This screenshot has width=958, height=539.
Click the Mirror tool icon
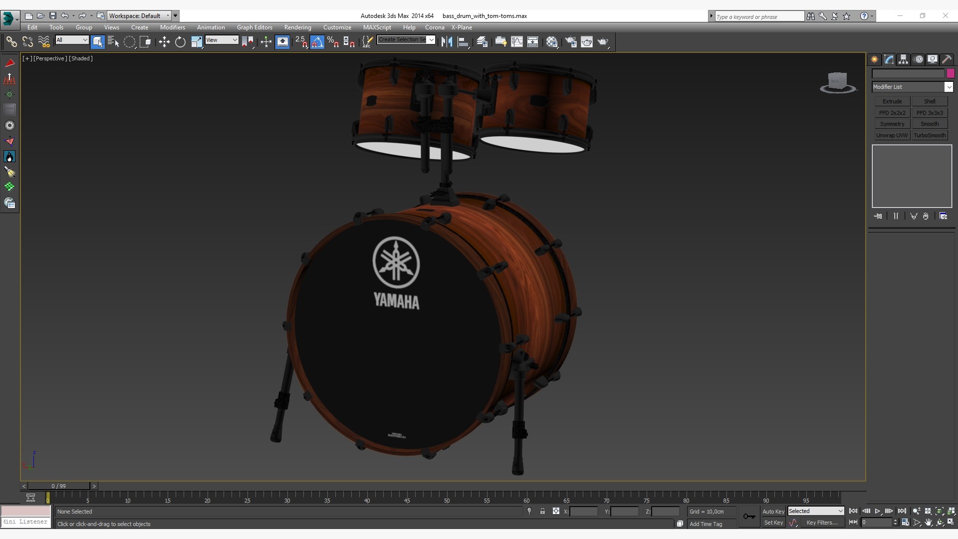click(447, 42)
